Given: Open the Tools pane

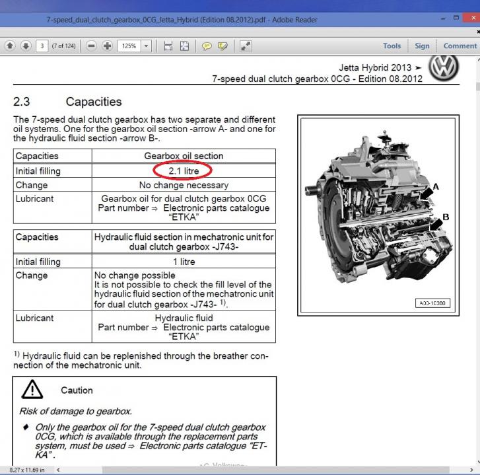Looking at the screenshot, I should tap(392, 46).
